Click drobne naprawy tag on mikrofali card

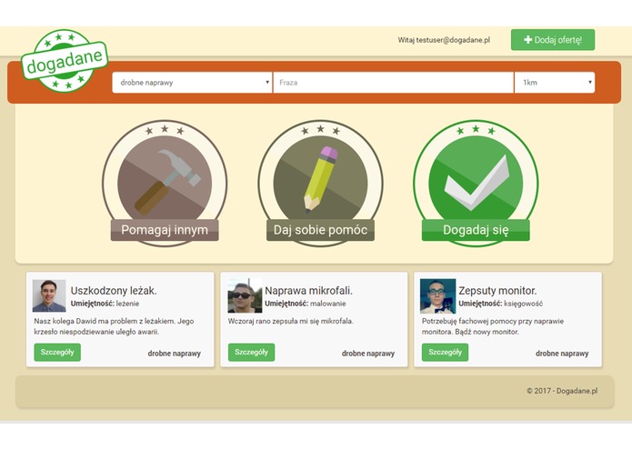pos(368,354)
